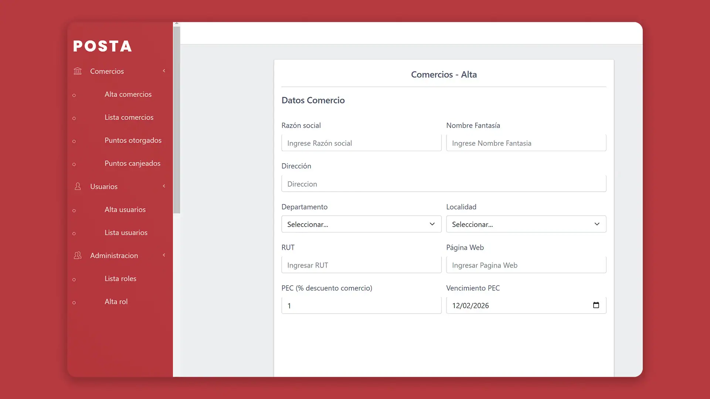Open Lista comercios in sidebar
710x399 pixels.
(x=129, y=117)
